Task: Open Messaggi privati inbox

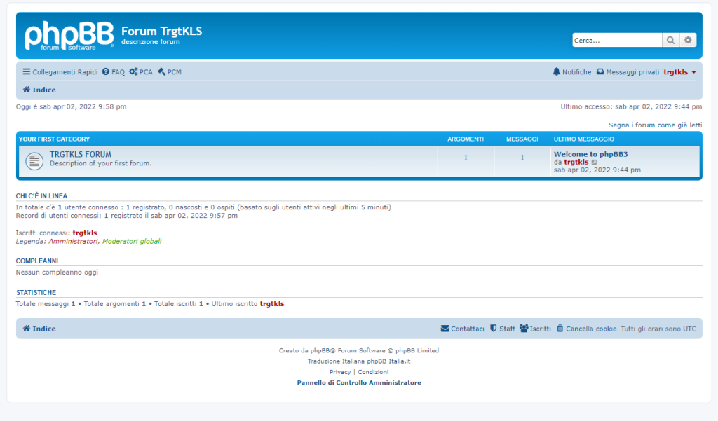Action: click(628, 72)
